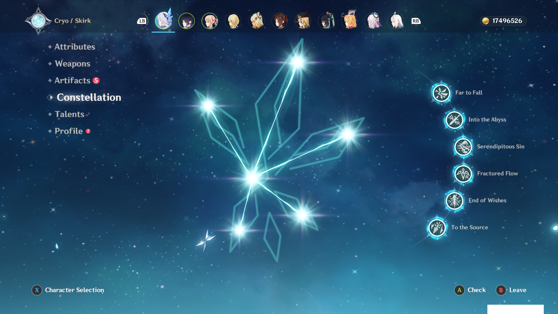Open the Profile menu
Screen dimensions: 558x314
tap(69, 131)
